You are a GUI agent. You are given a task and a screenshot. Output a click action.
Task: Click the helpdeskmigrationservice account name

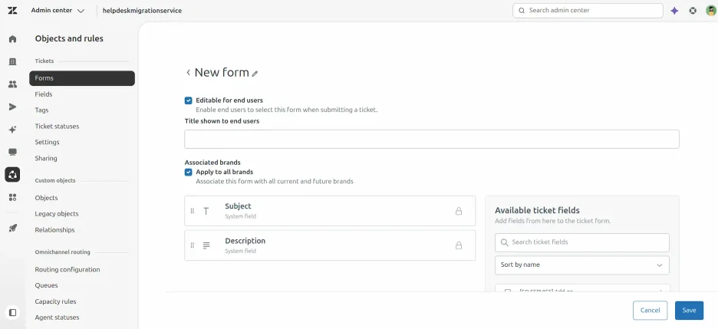pyautogui.click(x=142, y=11)
